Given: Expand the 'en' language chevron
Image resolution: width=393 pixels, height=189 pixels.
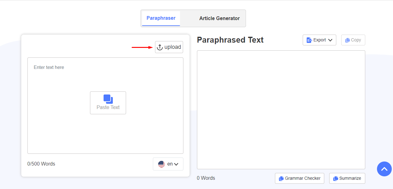Looking at the screenshot, I should click(x=176, y=164).
